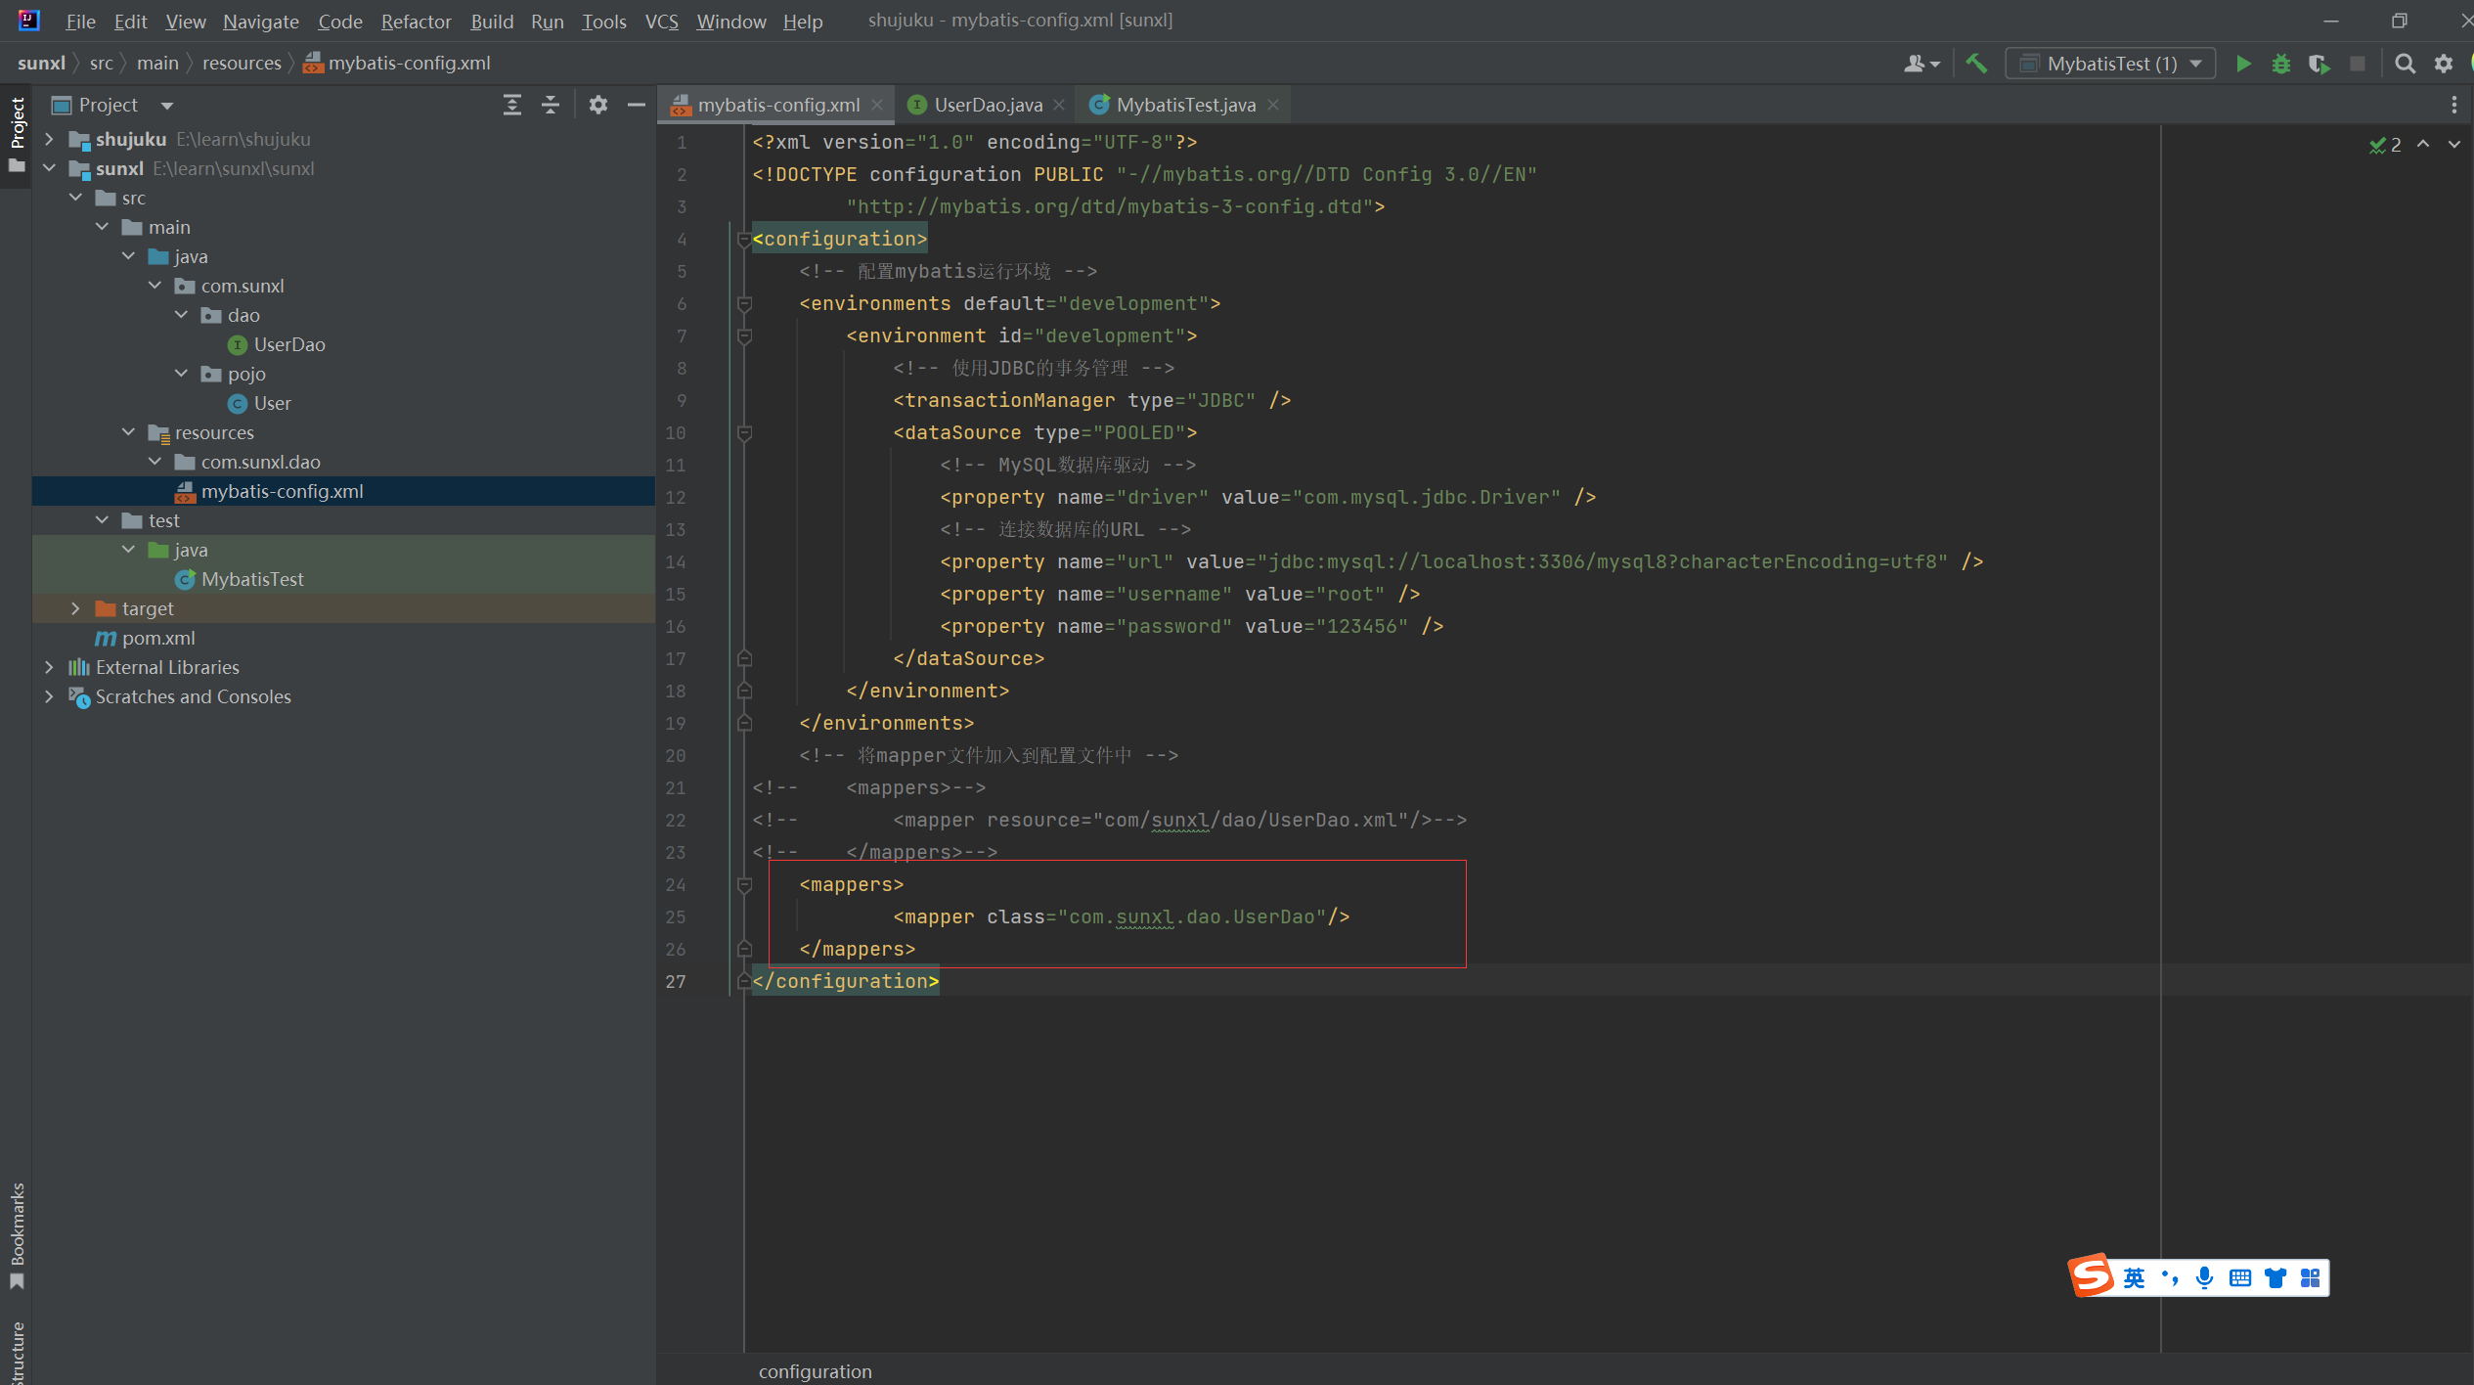Close the MybatisTest.java tab
The image size is (2474, 1385).
pyautogui.click(x=1273, y=105)
